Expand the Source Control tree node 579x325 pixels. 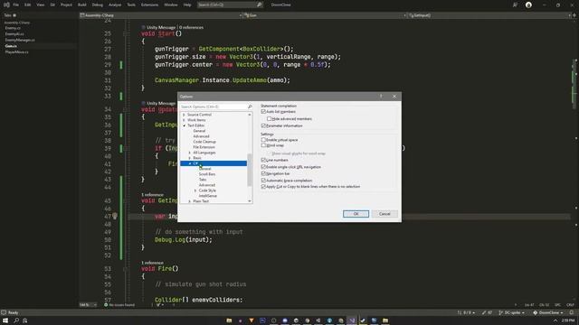(x=184, y=115)
